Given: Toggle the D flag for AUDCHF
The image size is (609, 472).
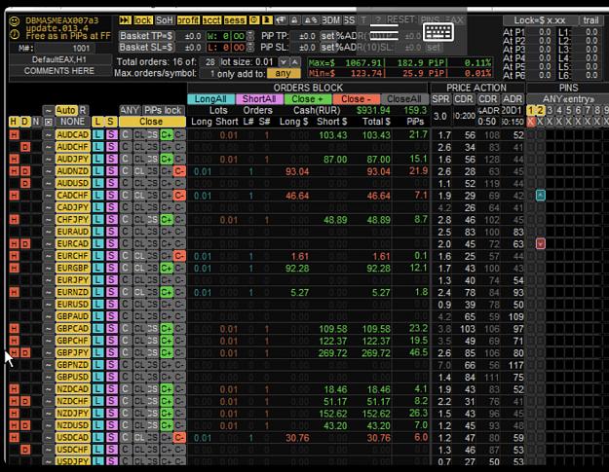Looking at the screenshot, I should click(x=25, y=147).
